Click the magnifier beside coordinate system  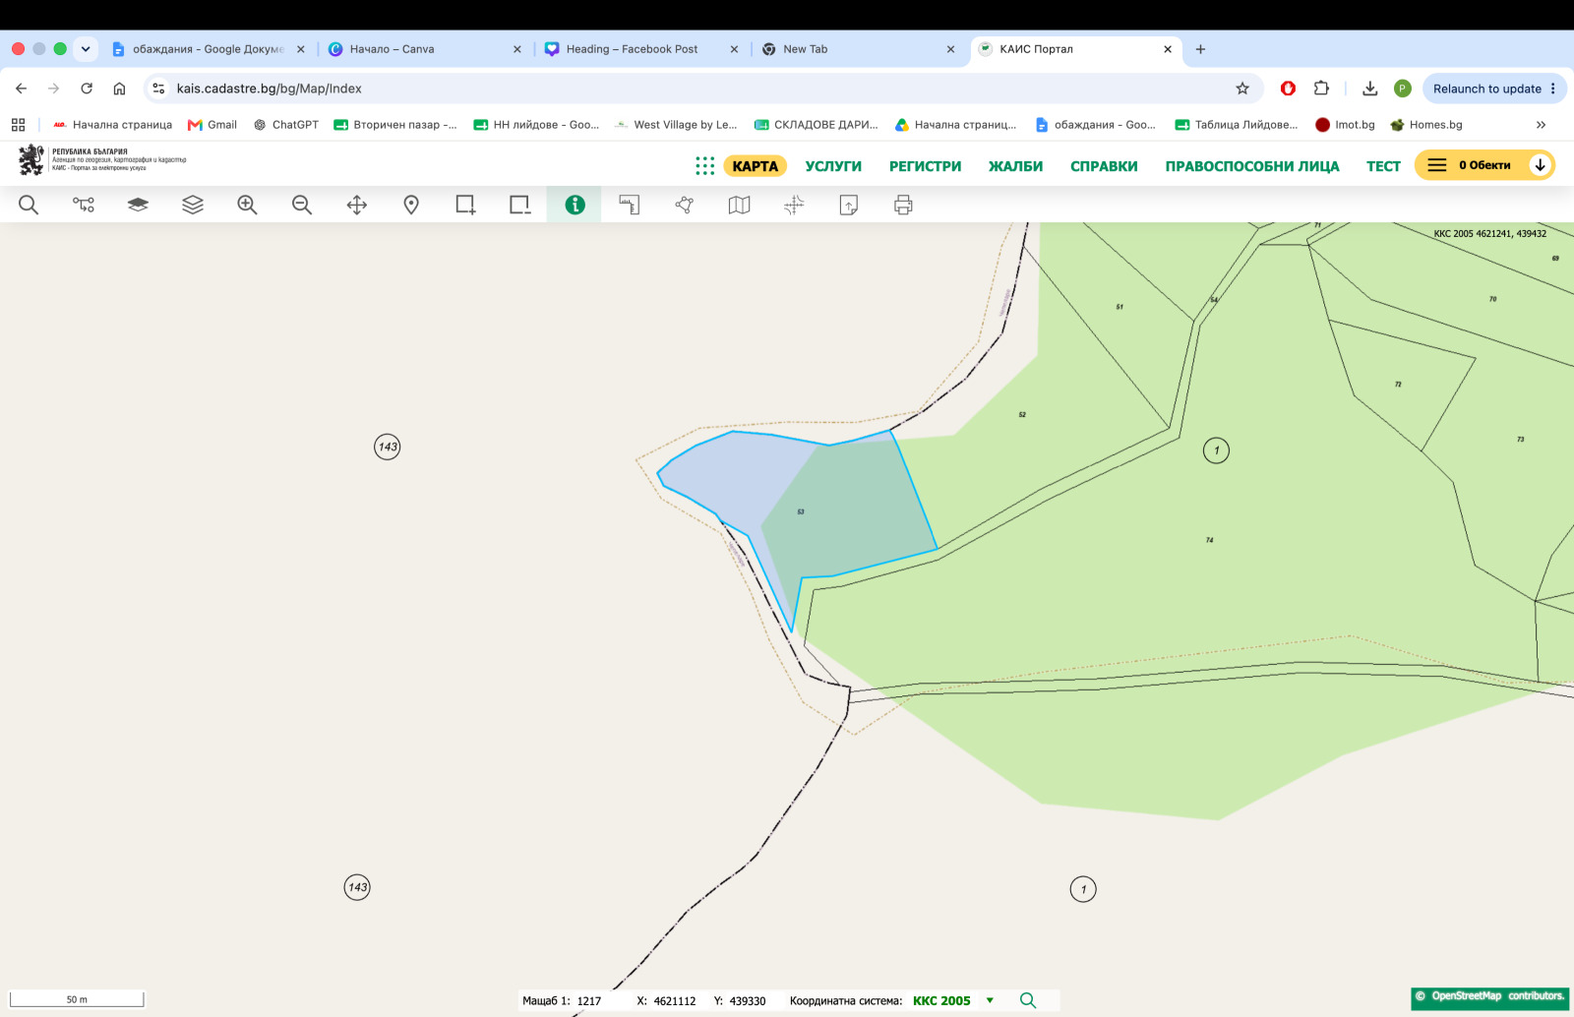(x=1028, y=1000)
